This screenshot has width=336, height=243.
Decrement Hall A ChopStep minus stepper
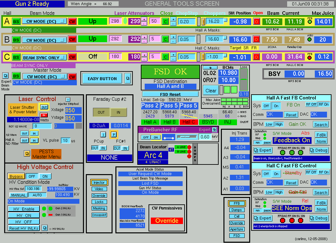coord(173,23)
